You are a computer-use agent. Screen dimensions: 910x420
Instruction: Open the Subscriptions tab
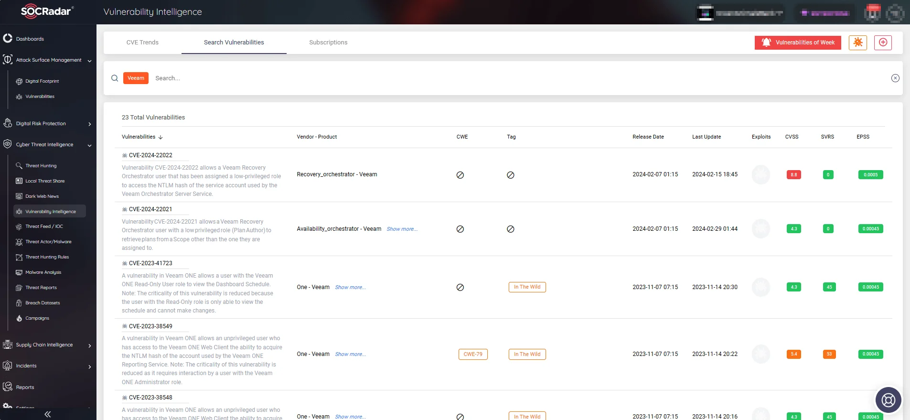point(328,43)
